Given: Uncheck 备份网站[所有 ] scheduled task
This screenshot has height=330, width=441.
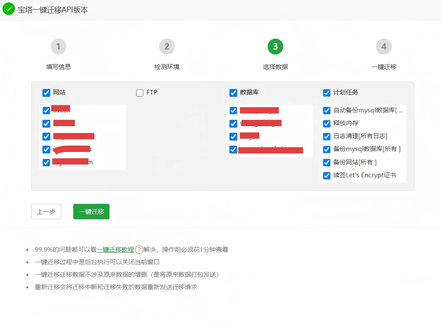Looking at the screenshot, I should pyautogui.click(x=327, y=162).
